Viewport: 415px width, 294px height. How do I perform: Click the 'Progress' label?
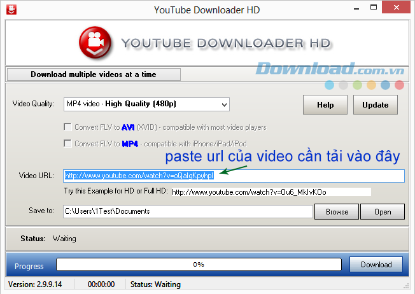point(29,266)
